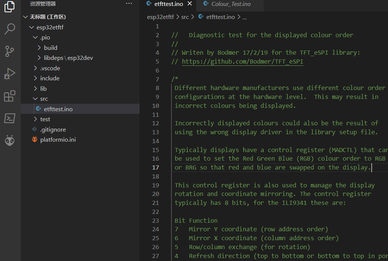Viewport: 388px width, 261px height.
Task: Open the .gitignore file
Action: pos(53,130)
